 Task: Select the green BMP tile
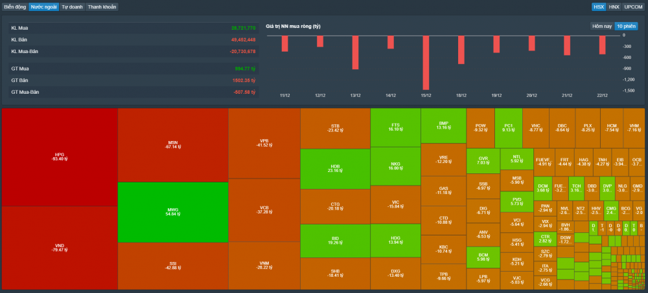point(443,125)
